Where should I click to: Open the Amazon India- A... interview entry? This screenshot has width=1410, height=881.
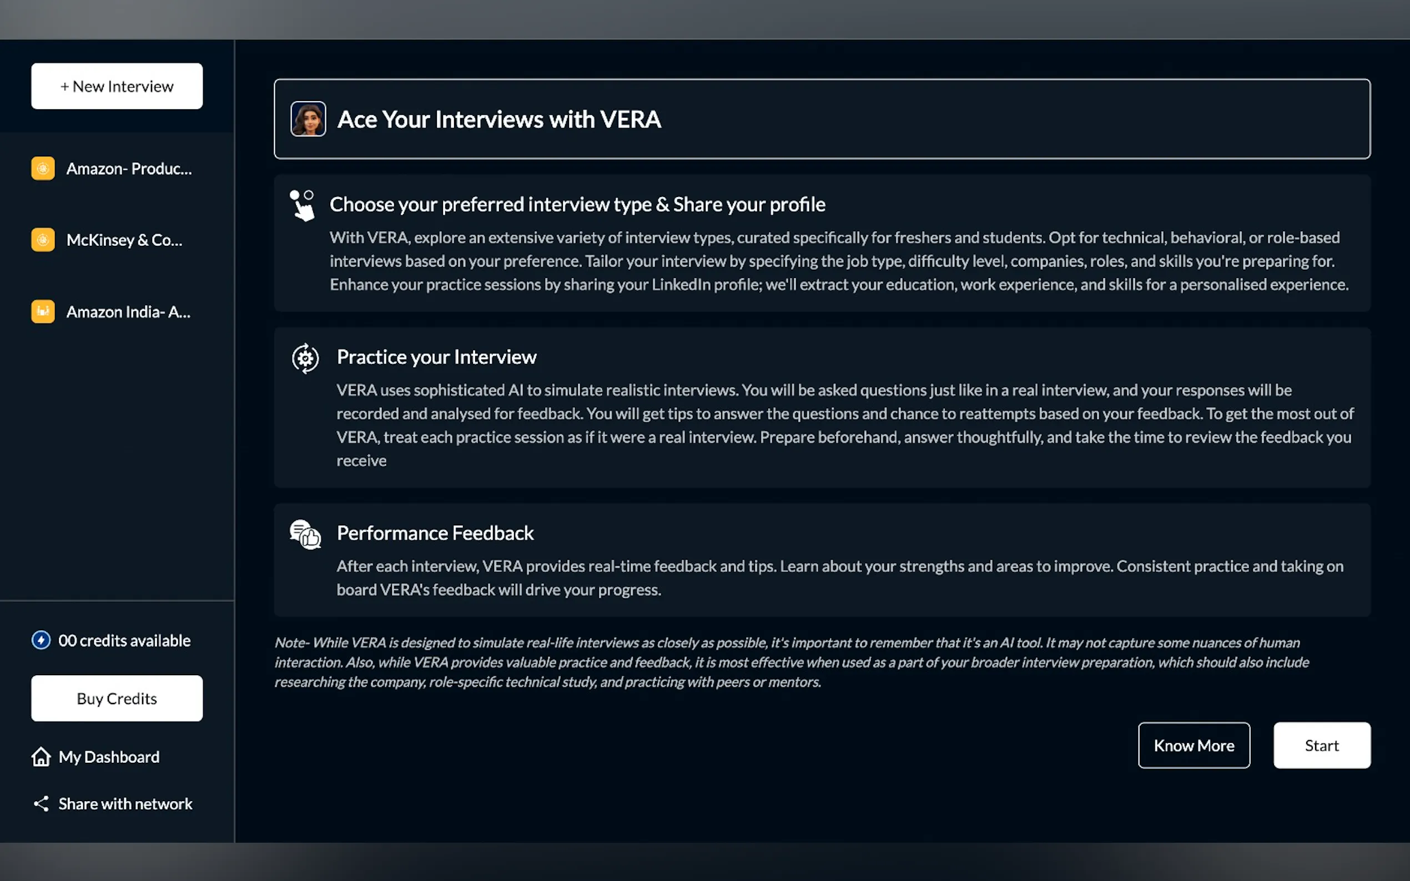(128, 312)
